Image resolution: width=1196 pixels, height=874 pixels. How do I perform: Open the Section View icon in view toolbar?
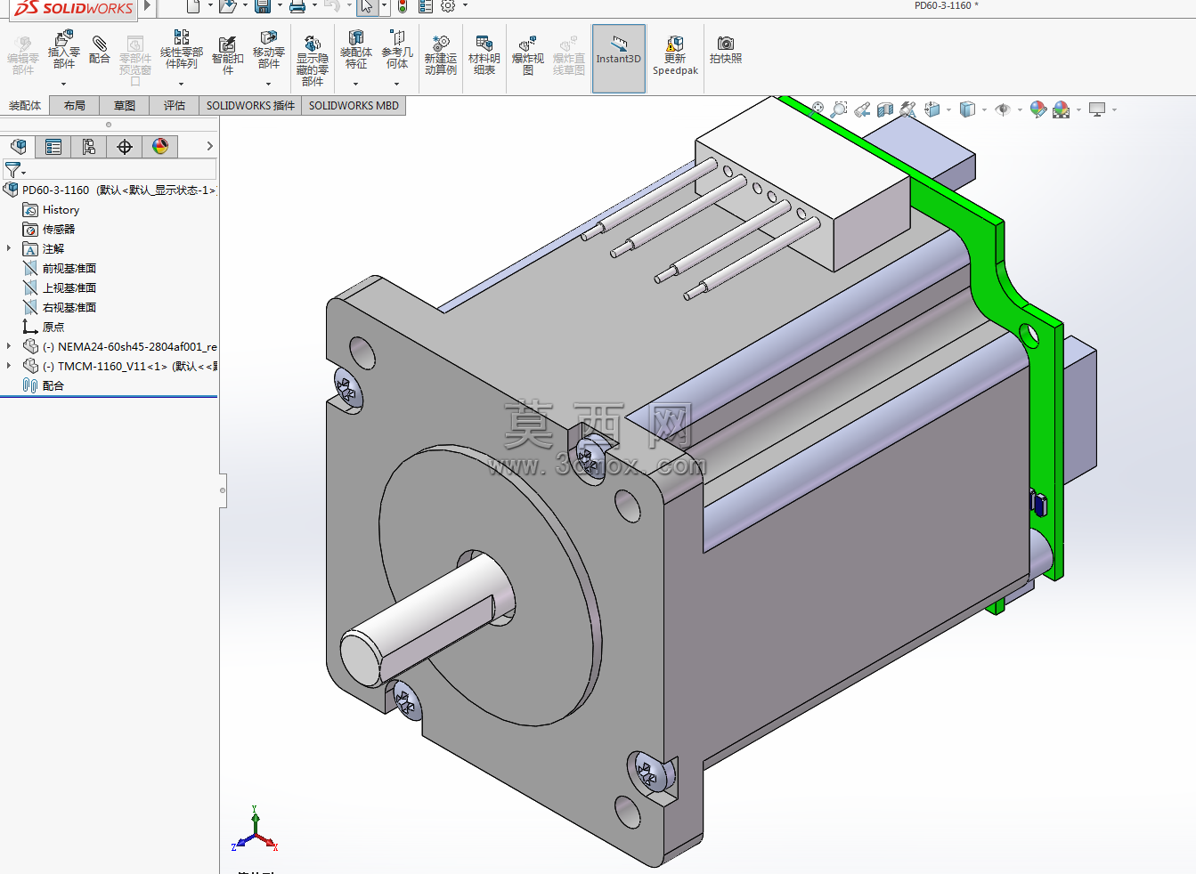[x=885, y=109]
